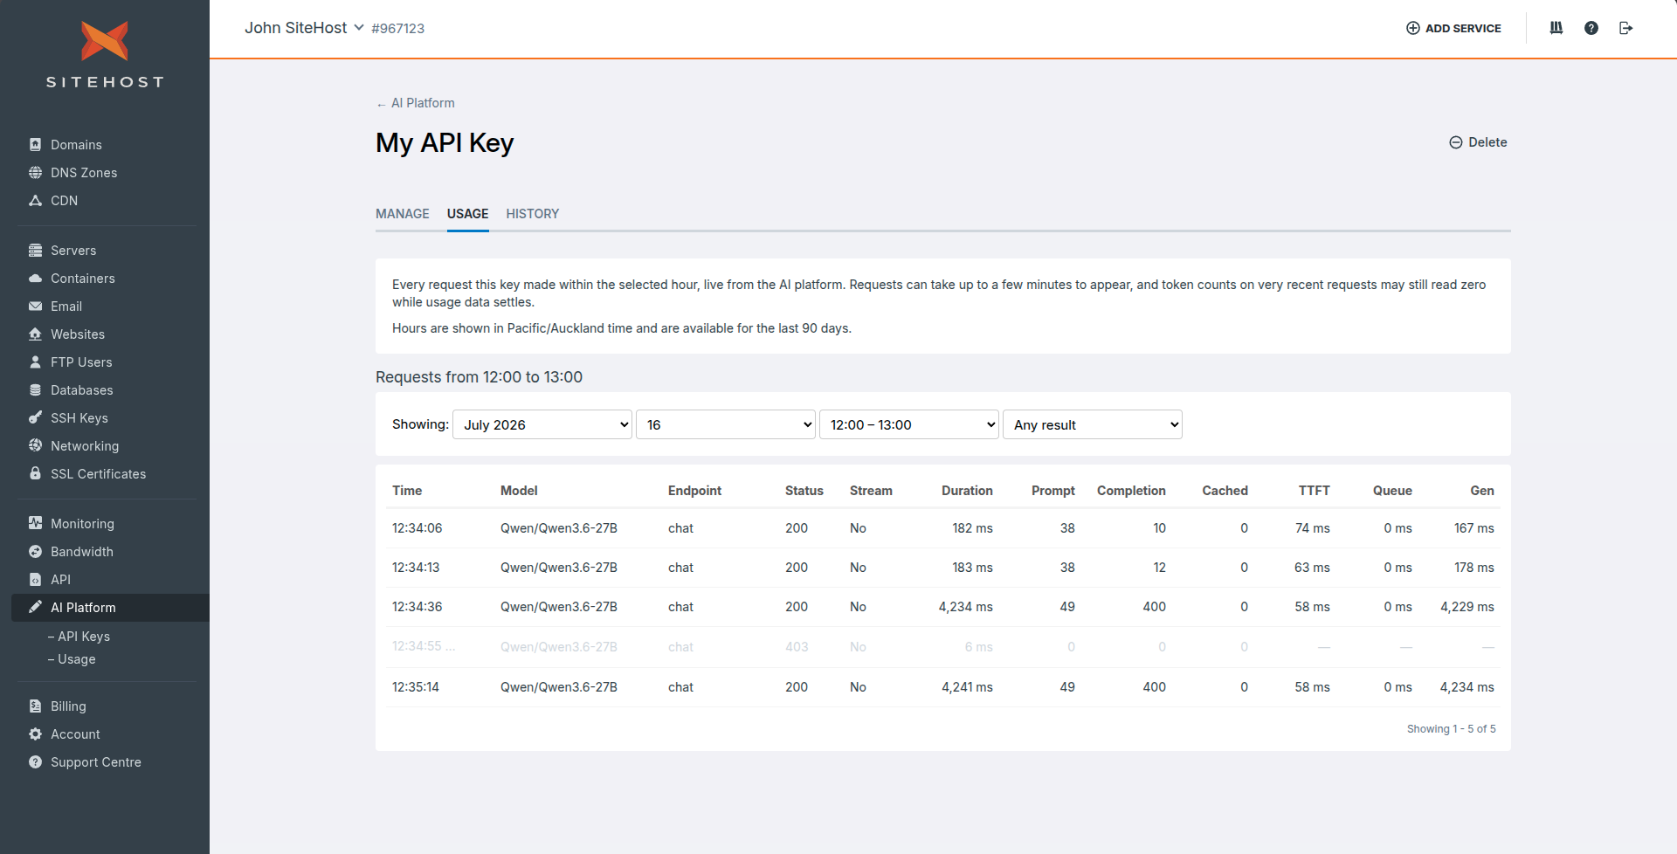The image size is (1677, 854).
Task: Open Bandwidth in sidebar
Action: tap(82, 552)
